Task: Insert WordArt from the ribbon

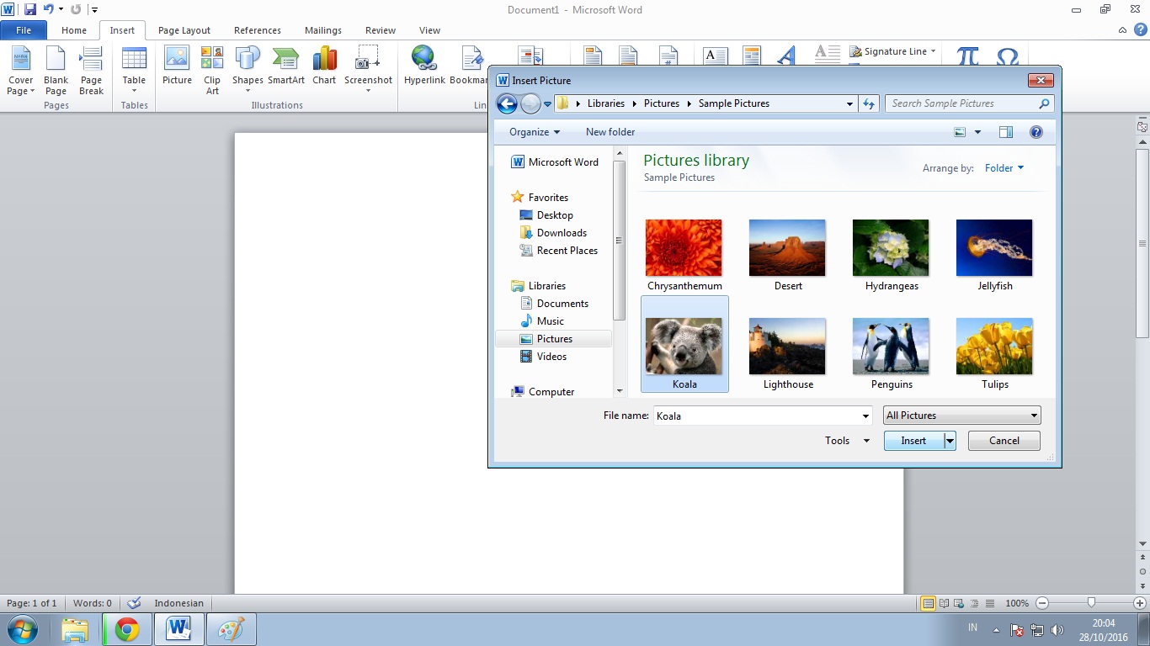Action: click(785, 56)
